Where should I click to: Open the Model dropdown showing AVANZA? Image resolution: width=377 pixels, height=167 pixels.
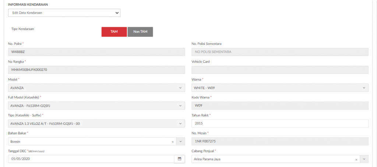(96, 88)
